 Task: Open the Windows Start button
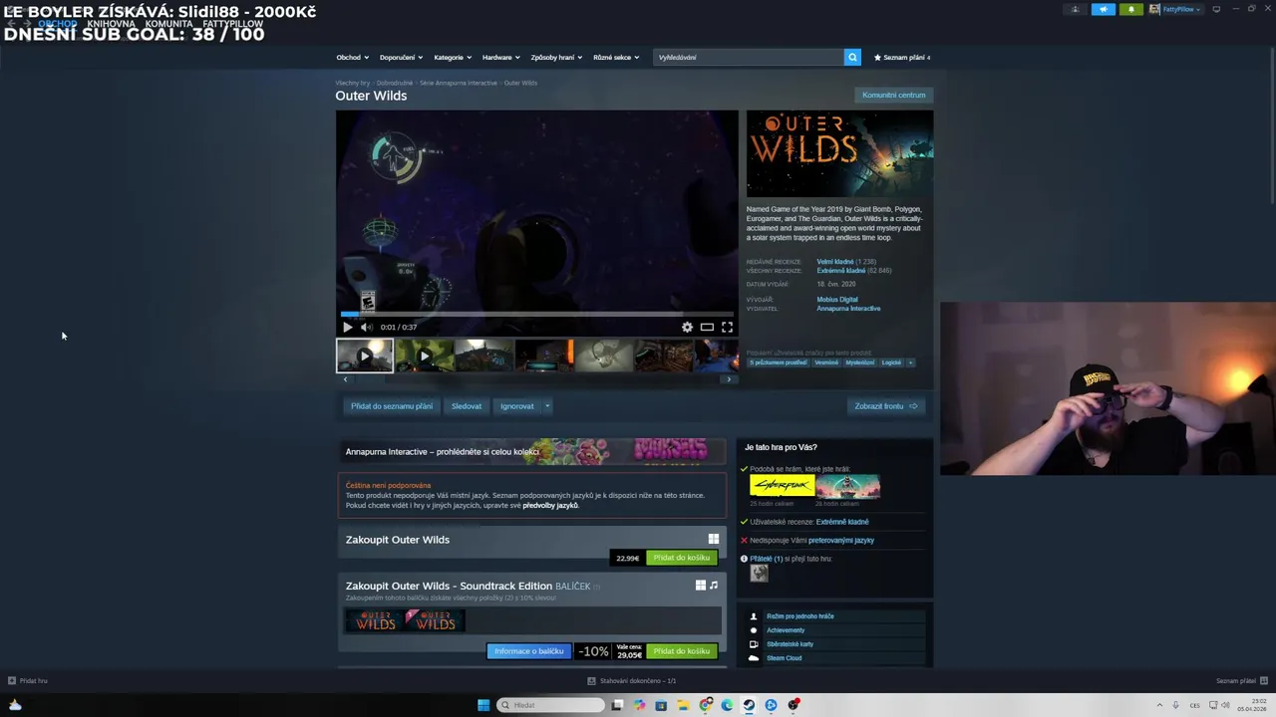[483, 705]
